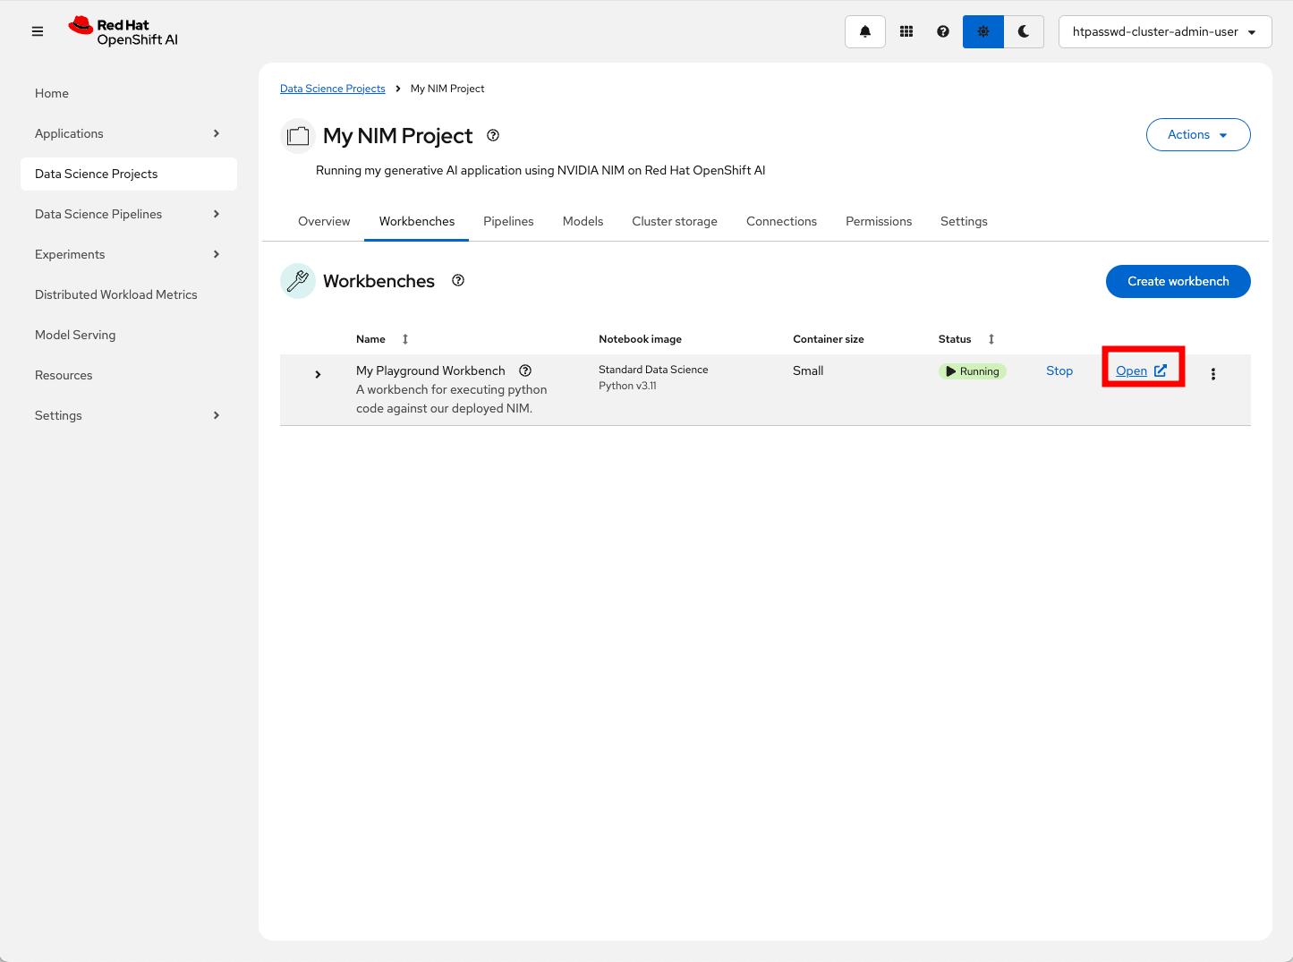Stop the running workbench
The image size is (1293, 962).
pos(1059,370)
